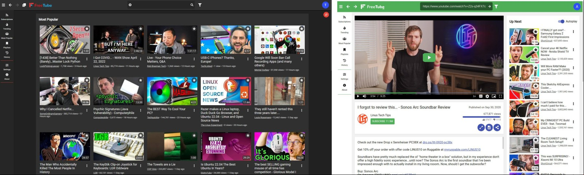Favorite the WAN Show video star
This screenshot has height=175, width=584.
click(140, 29)
